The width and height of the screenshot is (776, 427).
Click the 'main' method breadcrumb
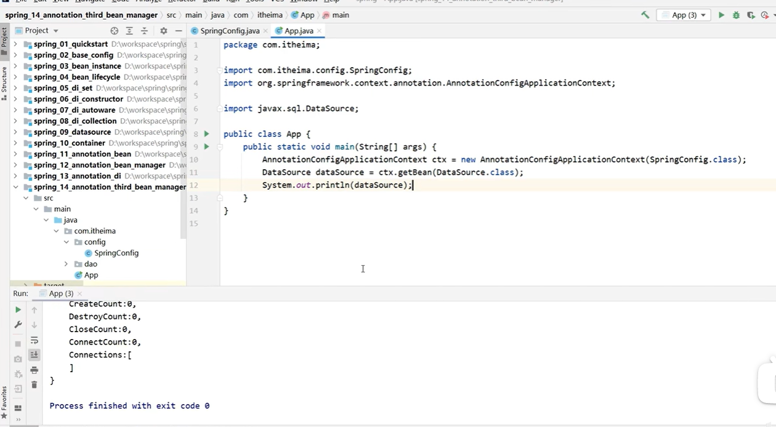click(x=336, y=15)
